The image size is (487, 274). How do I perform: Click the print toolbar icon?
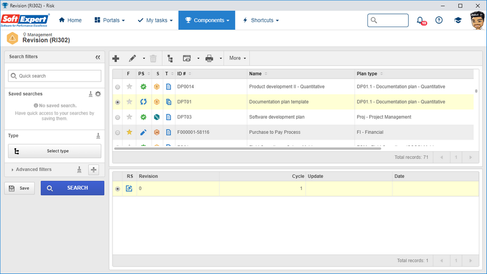coord(209,58)
